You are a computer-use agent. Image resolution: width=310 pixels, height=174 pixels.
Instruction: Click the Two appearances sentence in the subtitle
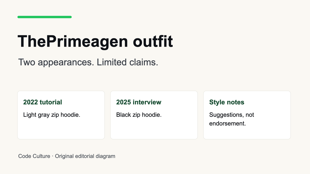pos(56,62)
